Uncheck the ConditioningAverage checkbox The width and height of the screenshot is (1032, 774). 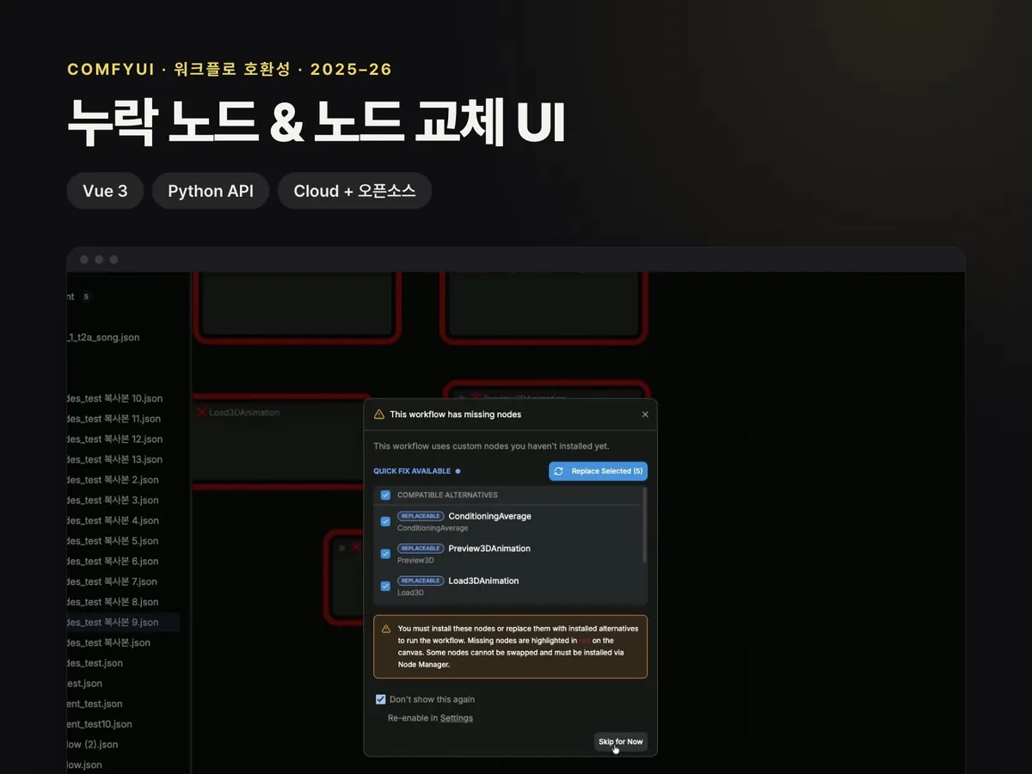(x=385, y=521)
